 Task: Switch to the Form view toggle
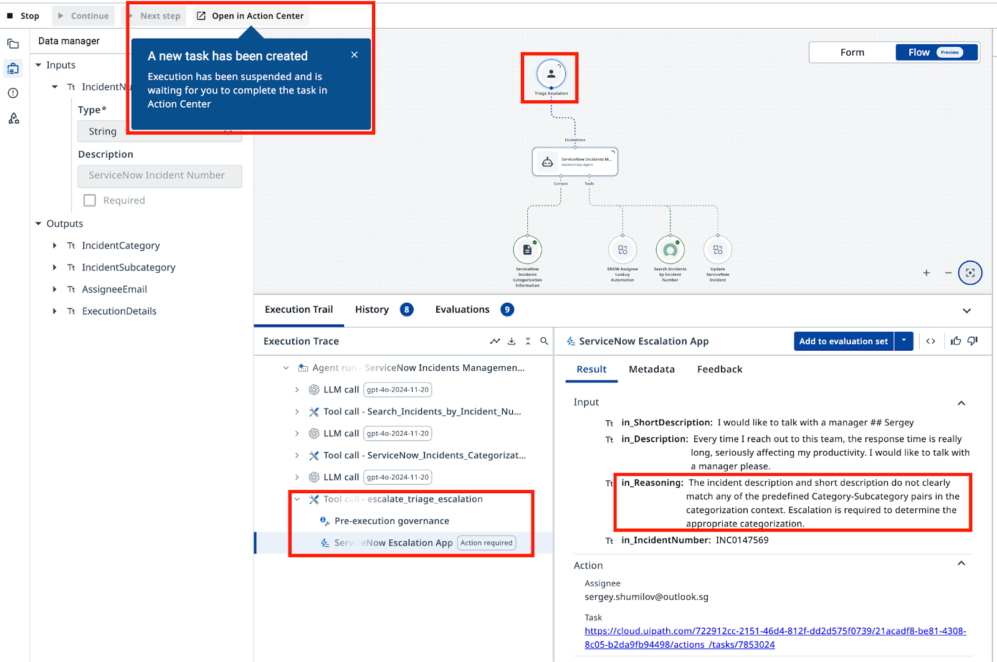(x=852, y=52)
